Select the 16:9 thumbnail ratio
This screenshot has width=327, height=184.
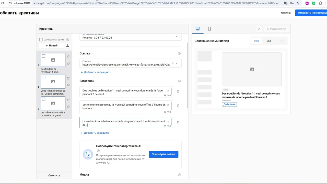[256, 41]
